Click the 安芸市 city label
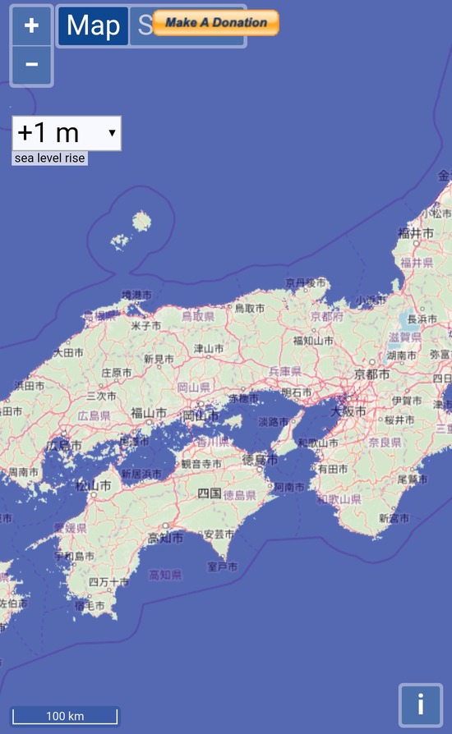Screen dimensions: 452x734 pos(219,534)
